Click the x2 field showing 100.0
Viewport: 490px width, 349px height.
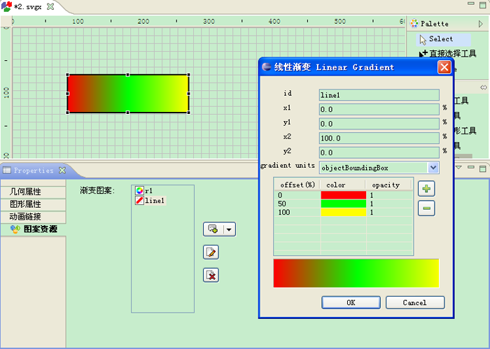(x=379, y=138)
